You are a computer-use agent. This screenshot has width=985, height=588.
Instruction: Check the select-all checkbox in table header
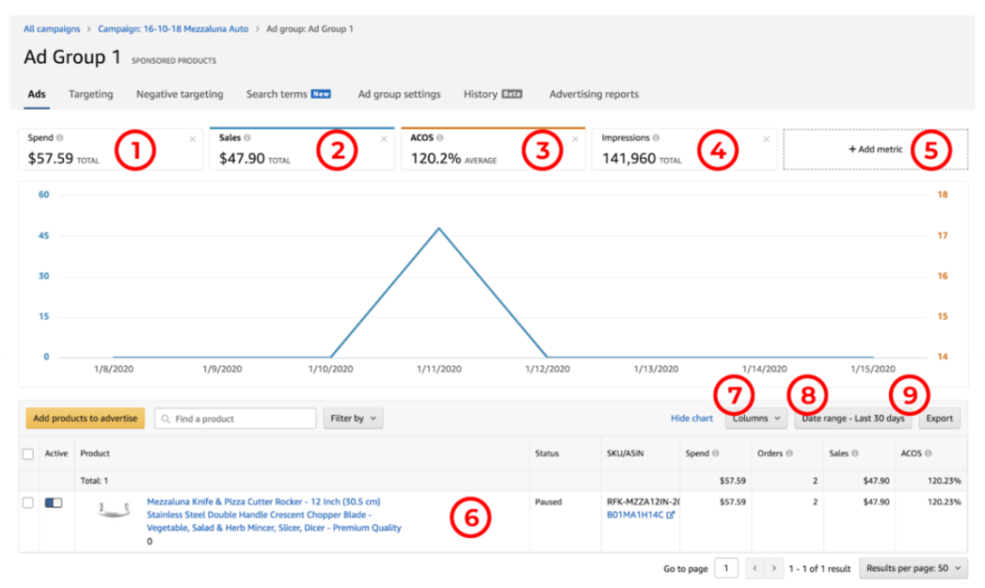[27, 453]
